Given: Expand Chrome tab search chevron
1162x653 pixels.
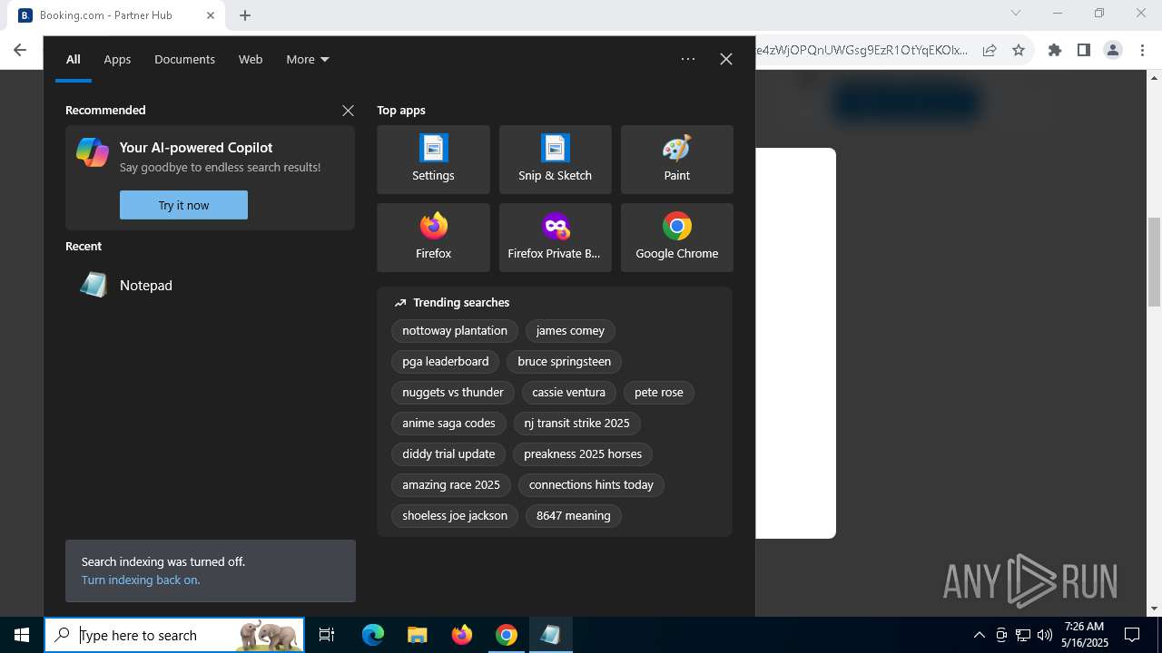Looking at the screenshot, I should (1016, 13).
